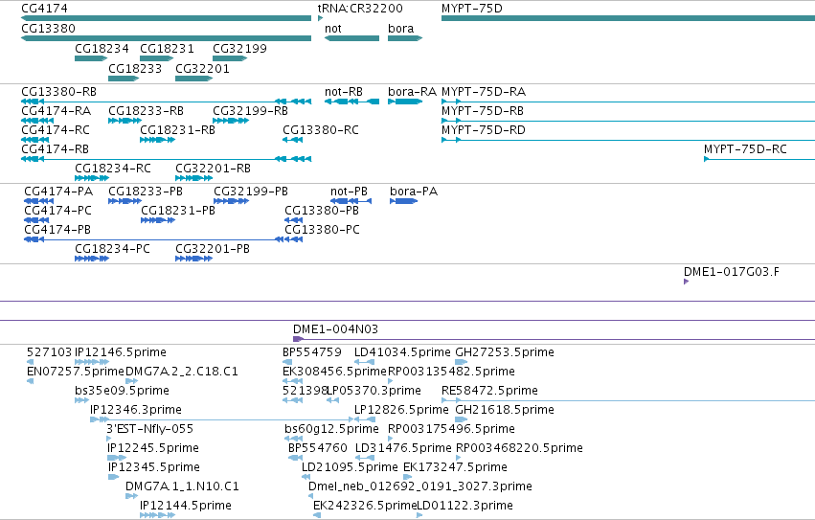Click protein CG13380-PB label
The width and height of the screenshot is (815, 520).
point(322,211)
